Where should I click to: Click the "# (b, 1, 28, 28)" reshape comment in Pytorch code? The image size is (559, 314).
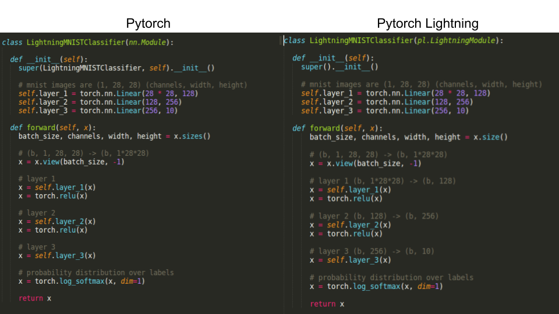tap(84, 154)
